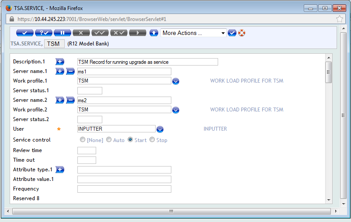Choose [None] for Service control
The height and width of the screenshot is (222, 351).
tap(83, 140)
